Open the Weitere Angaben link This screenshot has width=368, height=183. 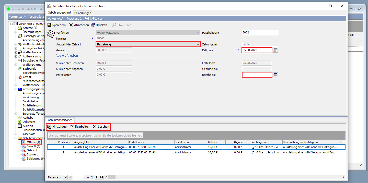tap(67, 56)
